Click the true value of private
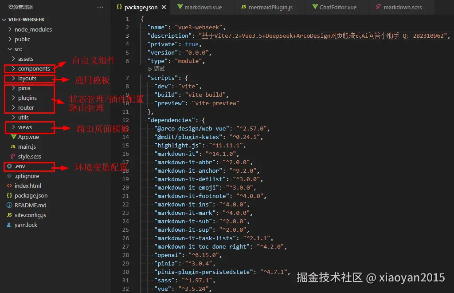The width and height of the screenshot is (454, 293). [x=192, y=44]
